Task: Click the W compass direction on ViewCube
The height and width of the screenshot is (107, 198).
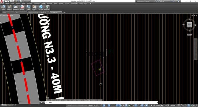Action: pyautogui.click(x=184, y=25)
